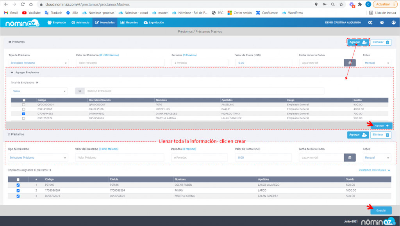Screen dimensions: 400x226
Task: Click the Nominaz logo
Action: point(22,23)
